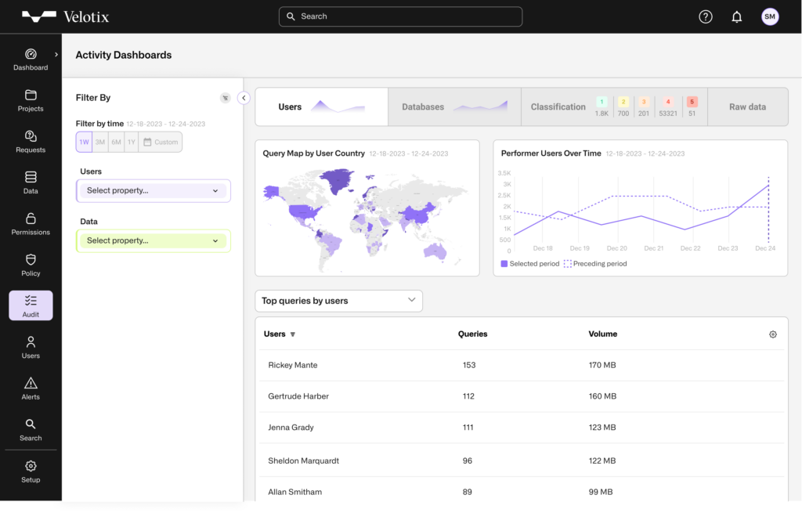Choose the Custom date range option
The height and width of the screenshot is (513, 802).
[160, 143]
